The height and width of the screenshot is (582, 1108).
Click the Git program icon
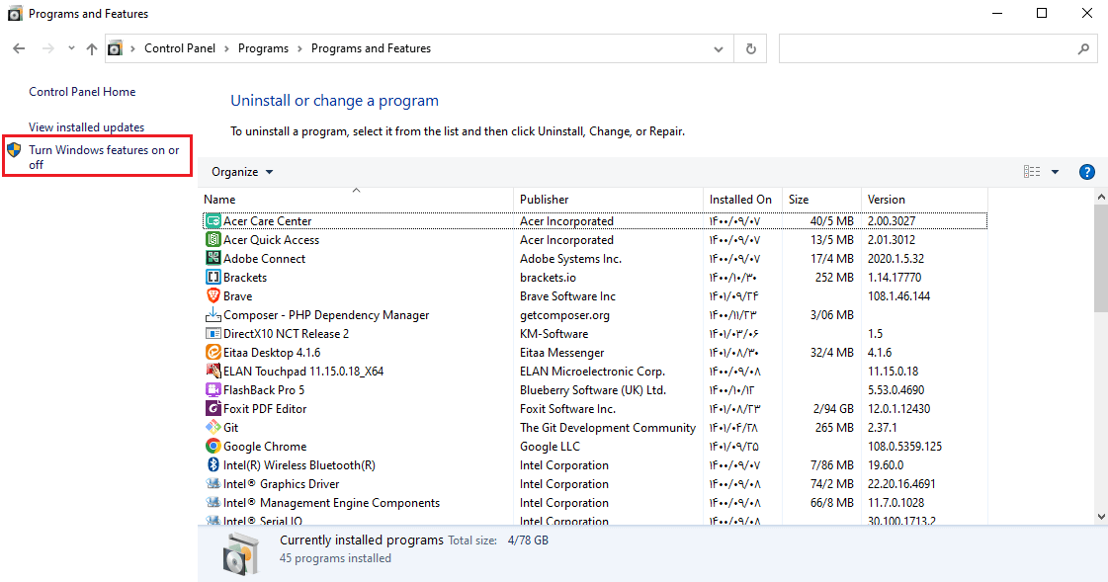point(213,427)
